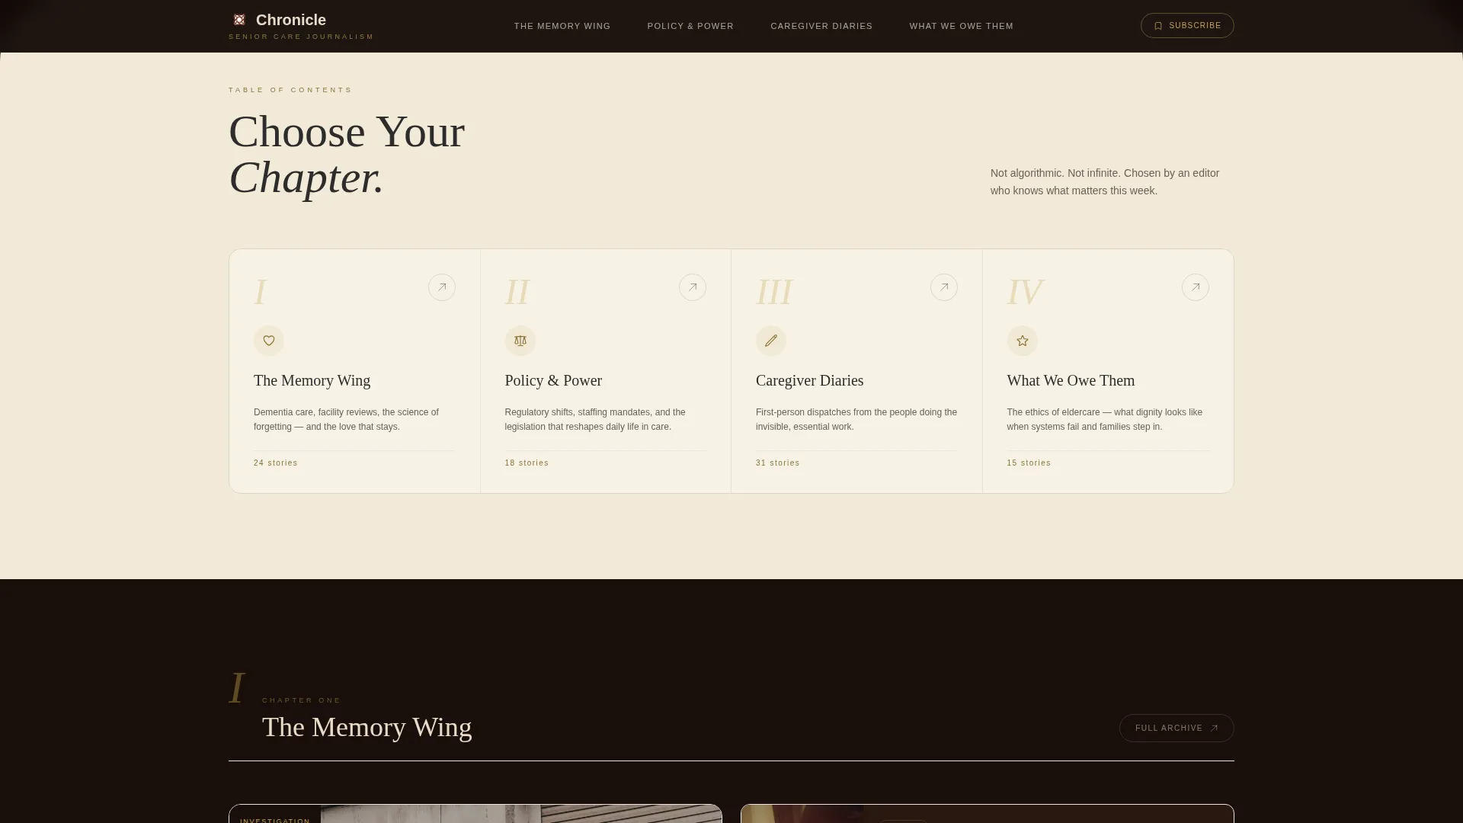Click the 'Table of Contents' label

(x=290, y=90)
